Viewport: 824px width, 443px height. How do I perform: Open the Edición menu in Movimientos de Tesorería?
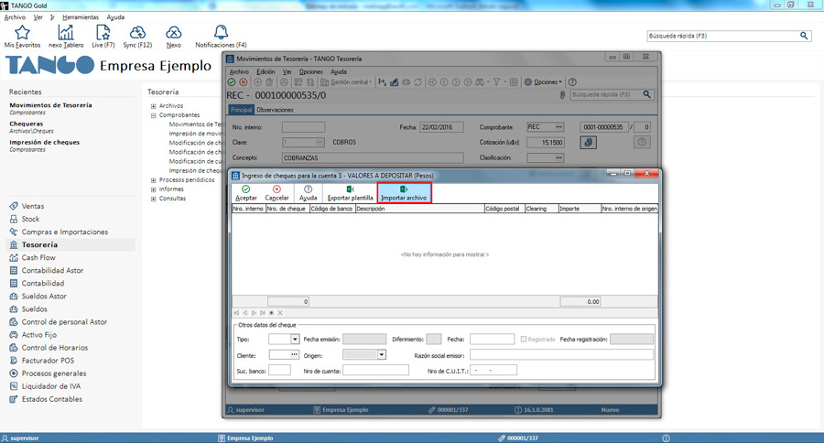pos(266,71)
